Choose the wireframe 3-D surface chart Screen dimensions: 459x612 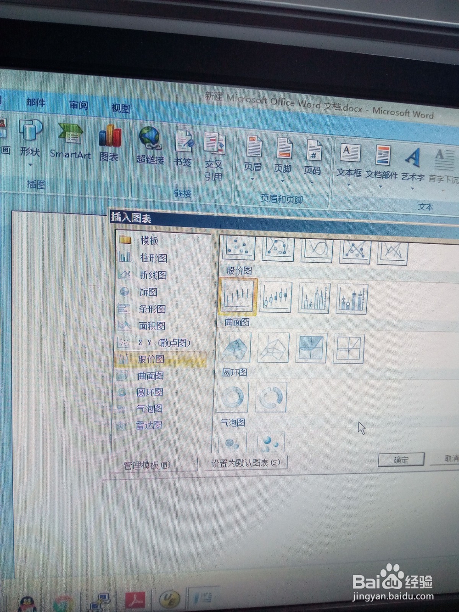click(274, 348)
